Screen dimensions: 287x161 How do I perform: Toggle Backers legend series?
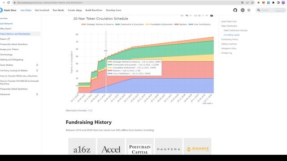point(181,24)
